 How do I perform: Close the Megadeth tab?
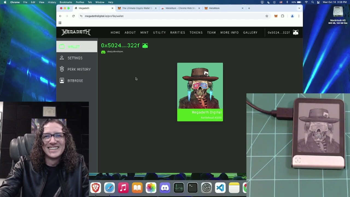(x=112, y=8)
